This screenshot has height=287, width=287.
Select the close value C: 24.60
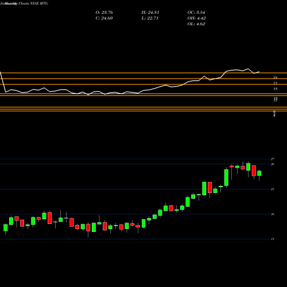(104, 18)
